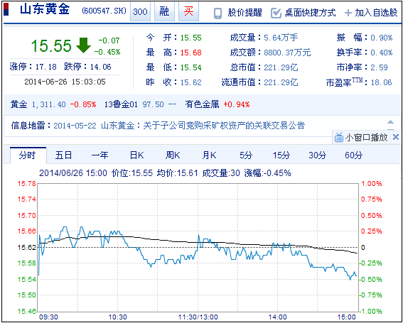Switch to the 5分 five-minute tab
The height and width of the screenshot is (323, 403).
coord(246,155)
